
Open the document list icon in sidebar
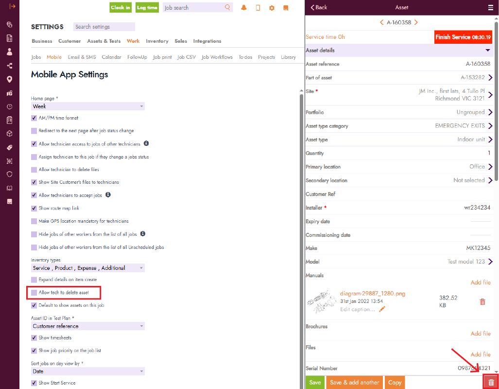pyautogui.click(x=10, y=38)
